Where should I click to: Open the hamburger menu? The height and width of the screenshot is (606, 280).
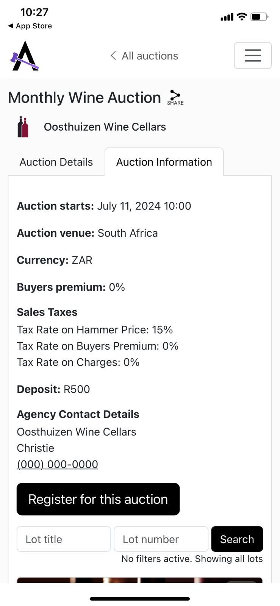pyautogui.click(x=253, y=56)
